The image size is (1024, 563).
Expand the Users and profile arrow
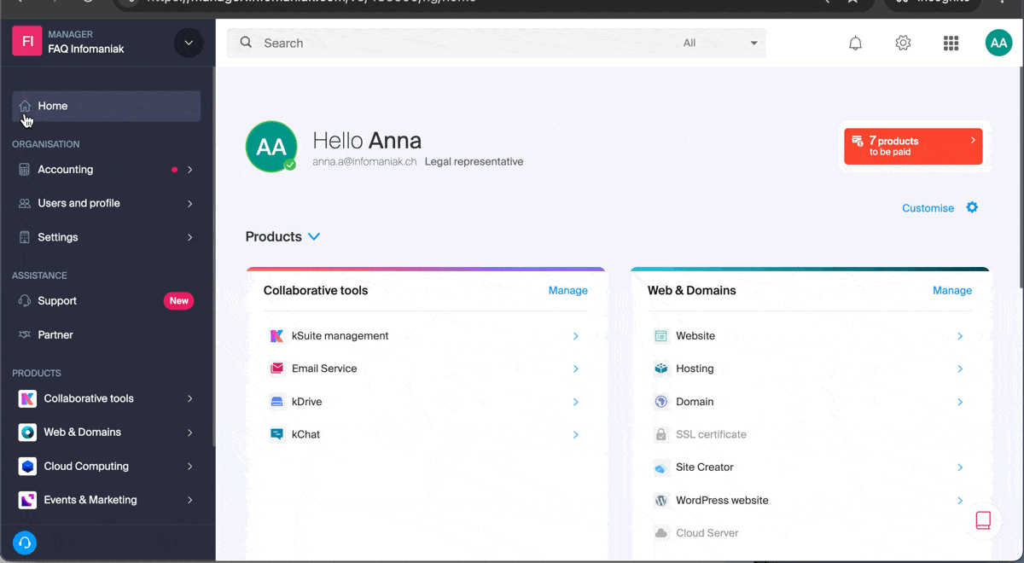pyautogui.click(x=189, y=204)
